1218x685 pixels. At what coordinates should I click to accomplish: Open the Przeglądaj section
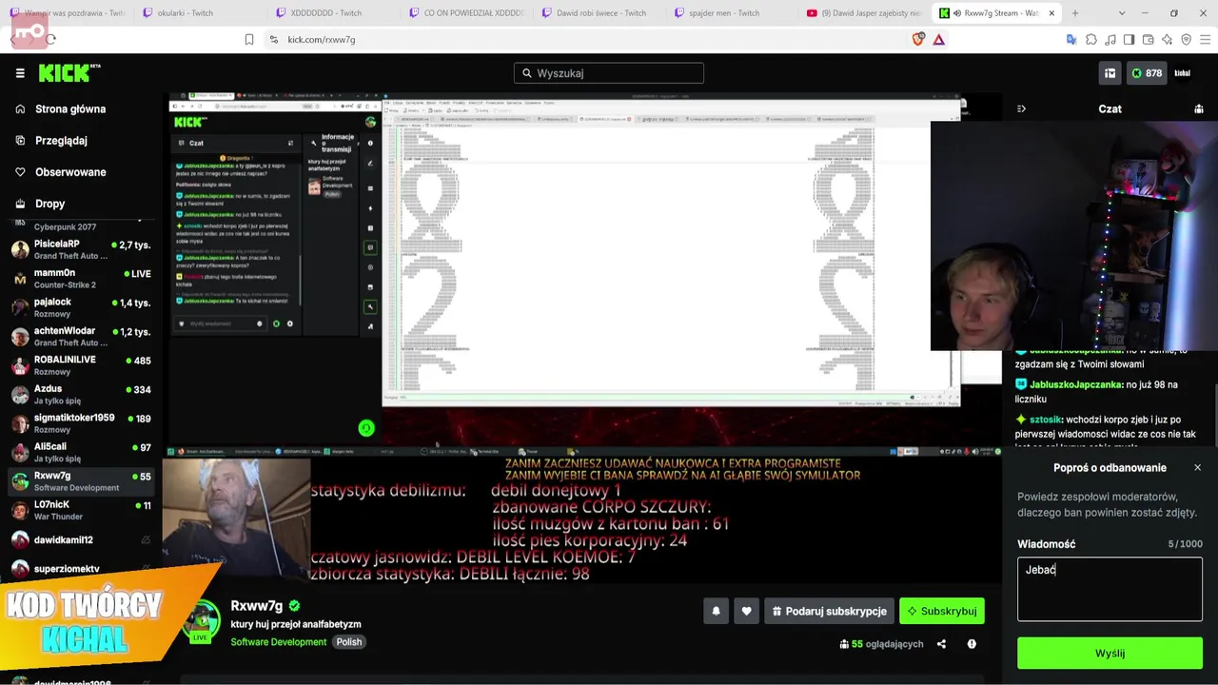[x=61, y=141]
